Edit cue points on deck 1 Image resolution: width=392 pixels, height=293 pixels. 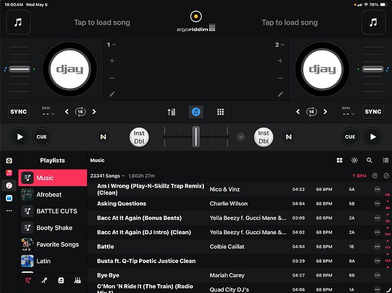tap(112, 94)
